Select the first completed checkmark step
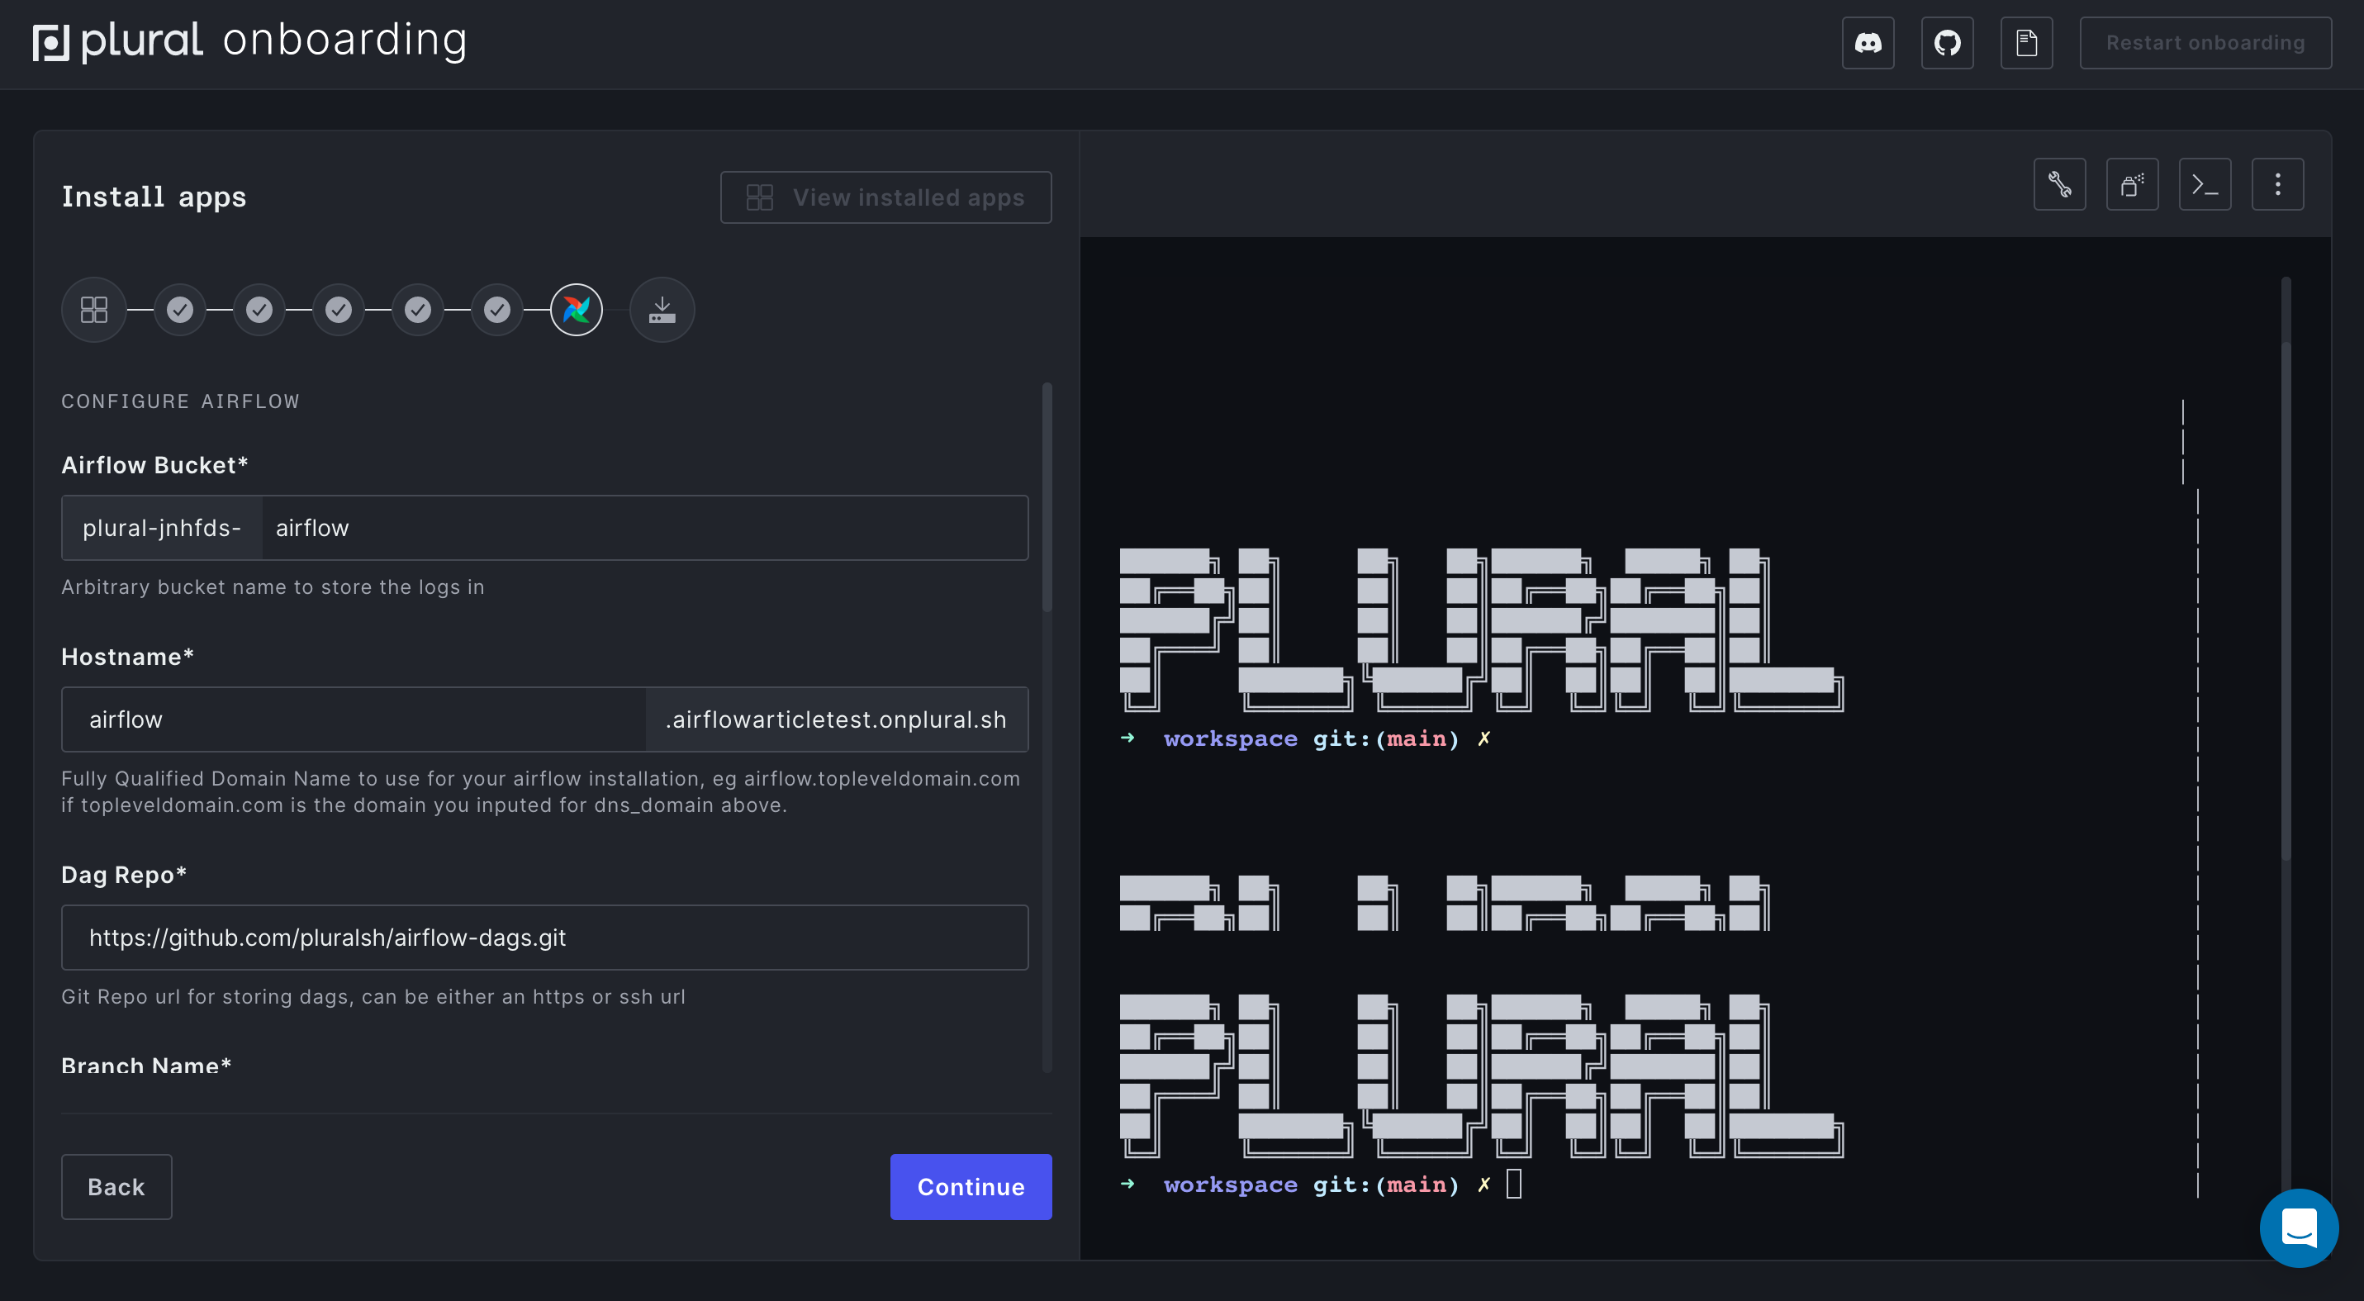2364x1301 pixels. click(180, 309)
